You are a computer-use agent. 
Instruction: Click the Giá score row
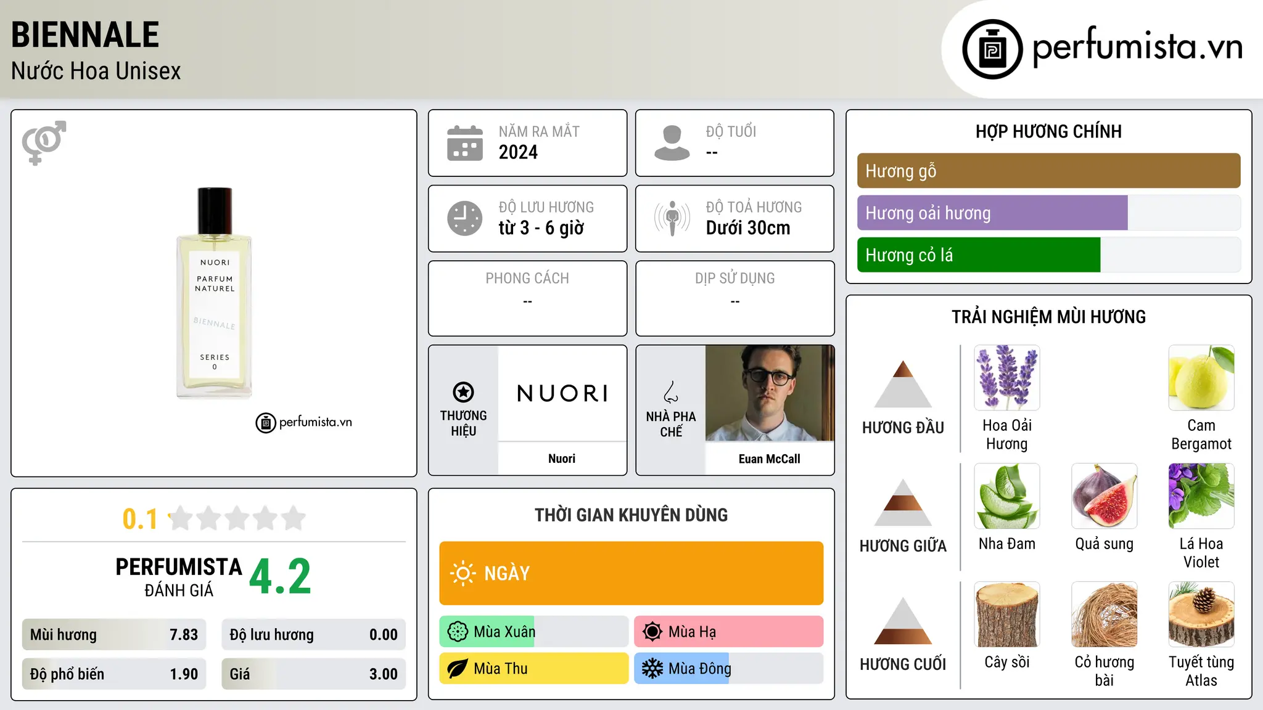314,674
